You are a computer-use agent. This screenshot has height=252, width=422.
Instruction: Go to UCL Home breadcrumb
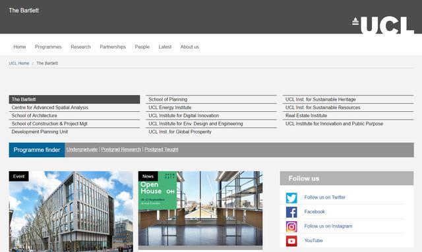coord(19,63)
